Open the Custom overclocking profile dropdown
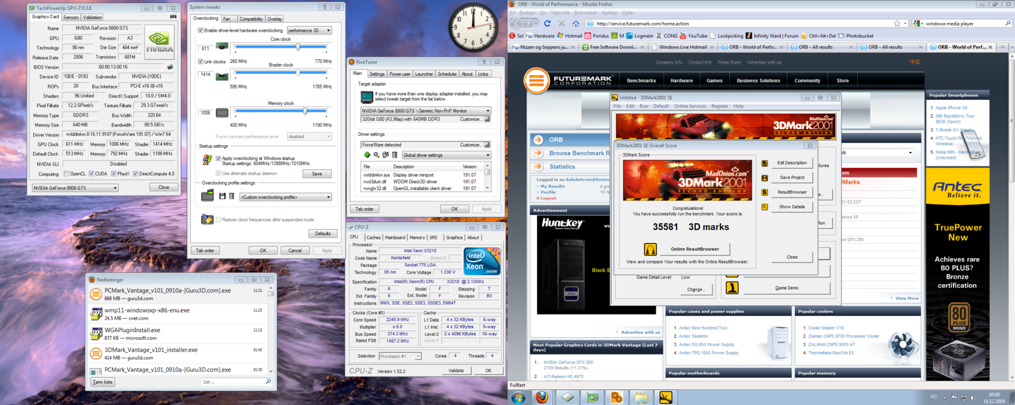This screenshot has height=405, width=1015. click(285, 197)
